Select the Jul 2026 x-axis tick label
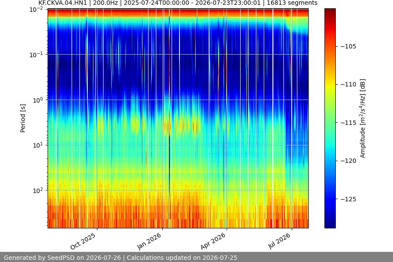Viewport: 393px width, 262px height. click(x=279, y=241)
